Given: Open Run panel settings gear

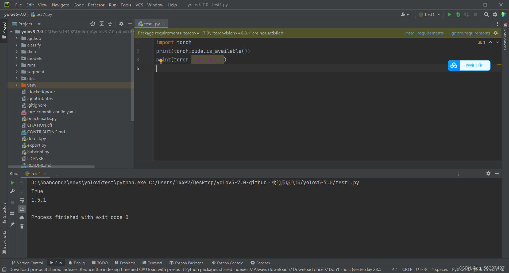Looking at the screenshot, I should [488, 173].
